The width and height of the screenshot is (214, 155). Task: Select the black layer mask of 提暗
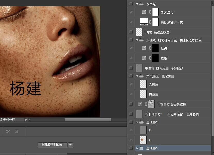155,58
